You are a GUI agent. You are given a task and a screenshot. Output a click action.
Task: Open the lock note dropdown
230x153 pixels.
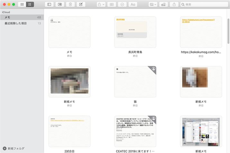(x=101, y=4)
